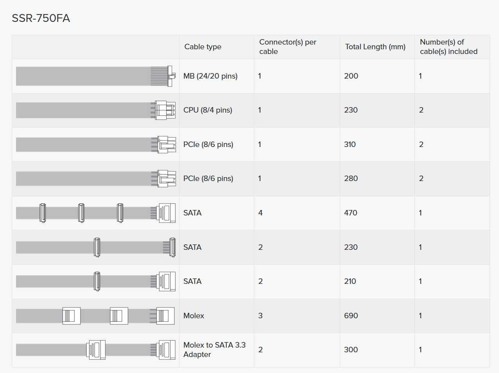This screenshot has width=499, height=373.
Task: Click the Total Length (mm) header
Action: click(x=375, y=47)
